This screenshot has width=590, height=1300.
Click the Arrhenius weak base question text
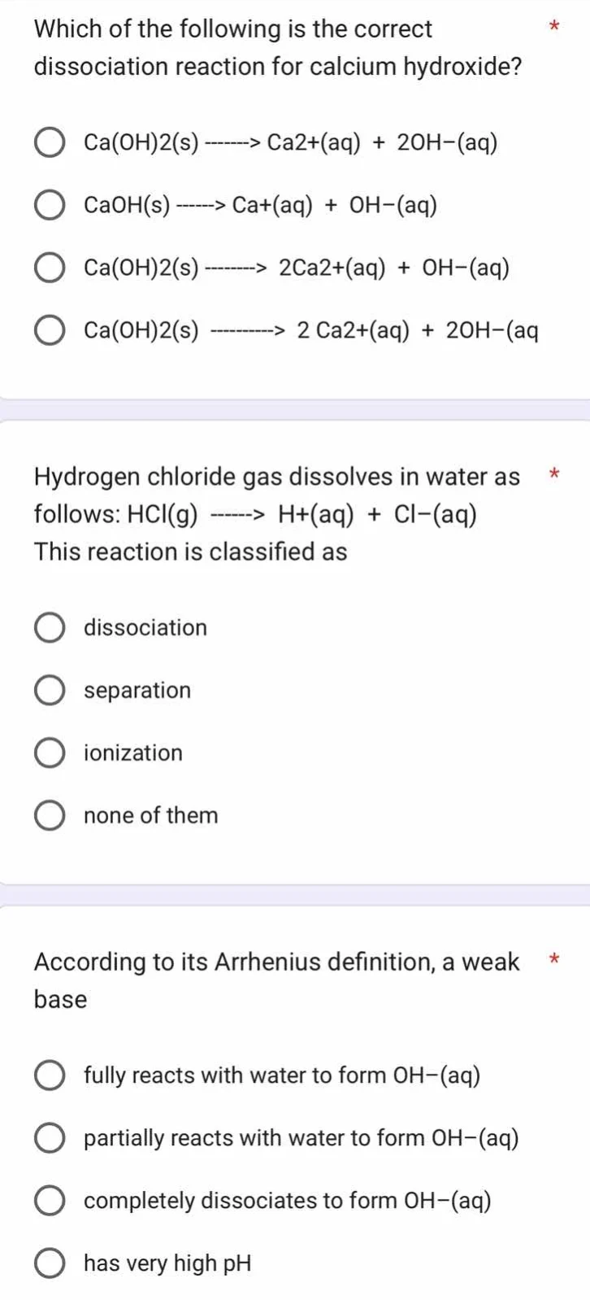276,979
